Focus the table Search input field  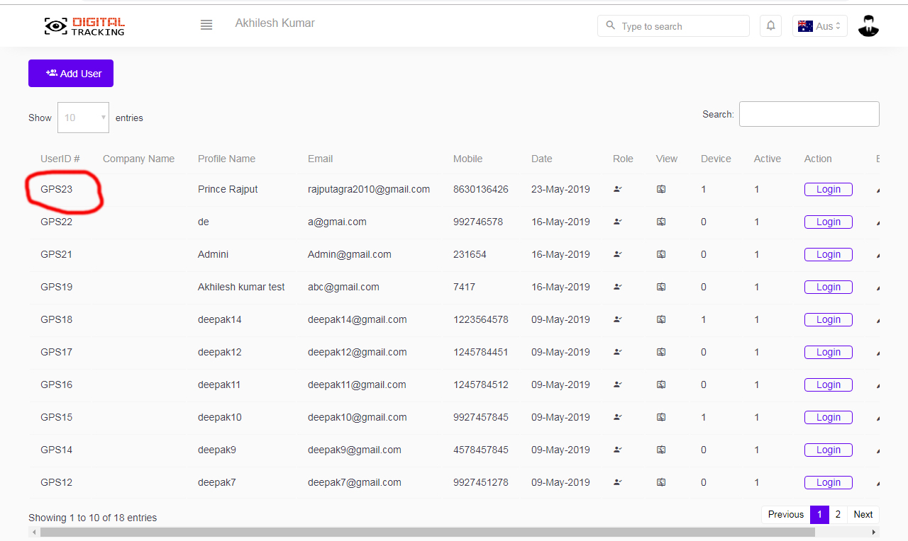point(809,114)
